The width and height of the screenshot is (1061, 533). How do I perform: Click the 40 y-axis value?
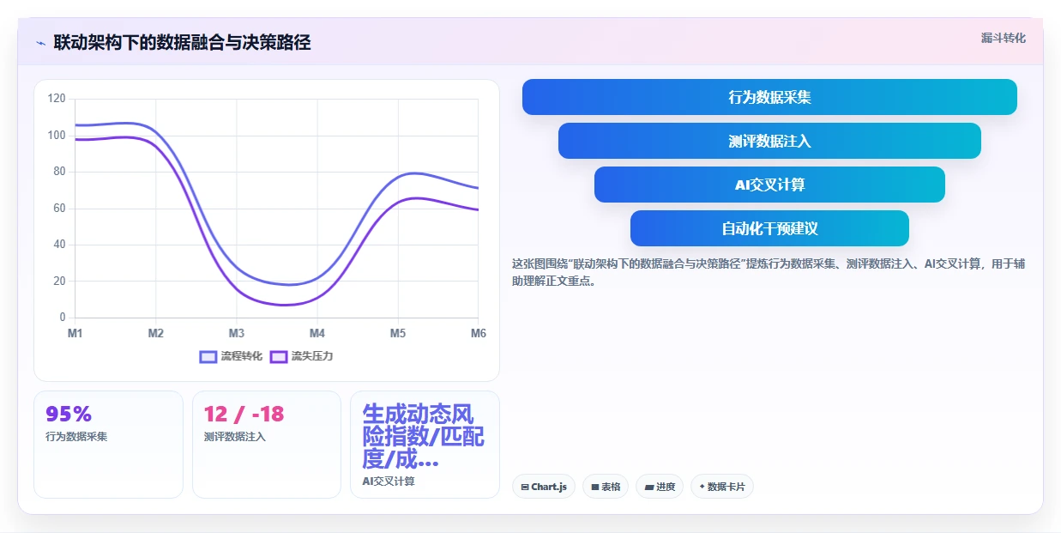pos(59,245)
